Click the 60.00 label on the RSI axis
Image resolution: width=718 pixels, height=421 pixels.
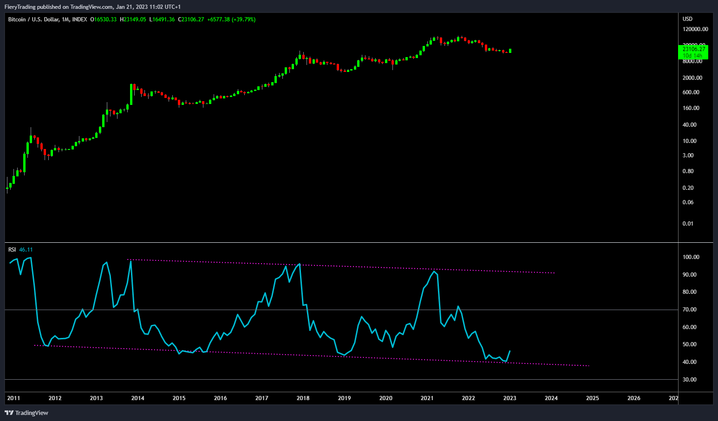coord(690,327)
